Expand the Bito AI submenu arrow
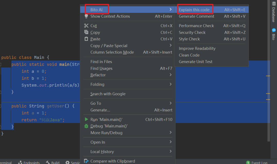This screenshot has height=164, width=277. click(x=171, y=9)
